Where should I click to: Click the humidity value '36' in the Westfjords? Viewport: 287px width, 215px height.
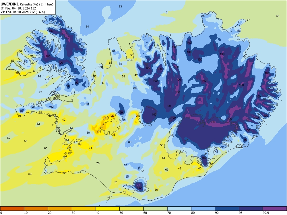tap(17, 73)
